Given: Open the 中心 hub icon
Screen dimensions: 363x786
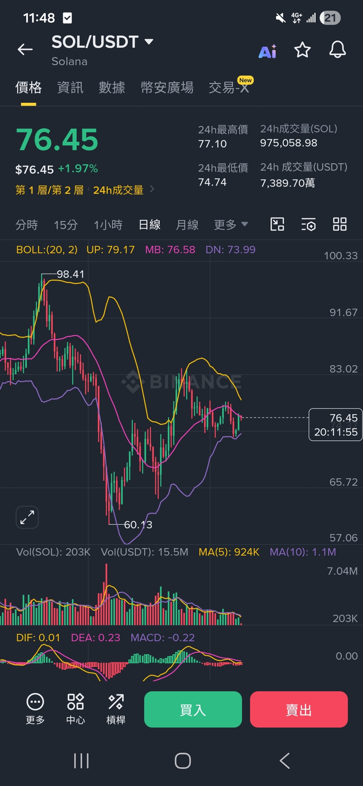Looking at the screenshot, I should (76, 709).
